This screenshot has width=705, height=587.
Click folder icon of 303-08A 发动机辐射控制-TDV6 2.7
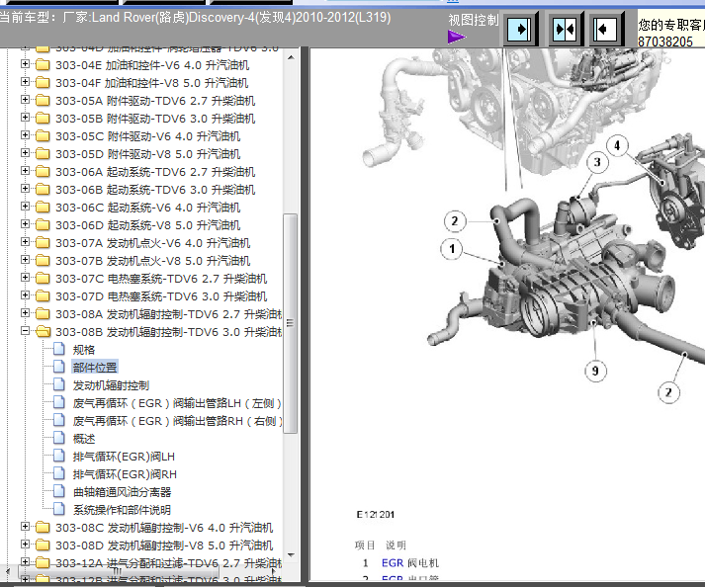coord(43,313)
